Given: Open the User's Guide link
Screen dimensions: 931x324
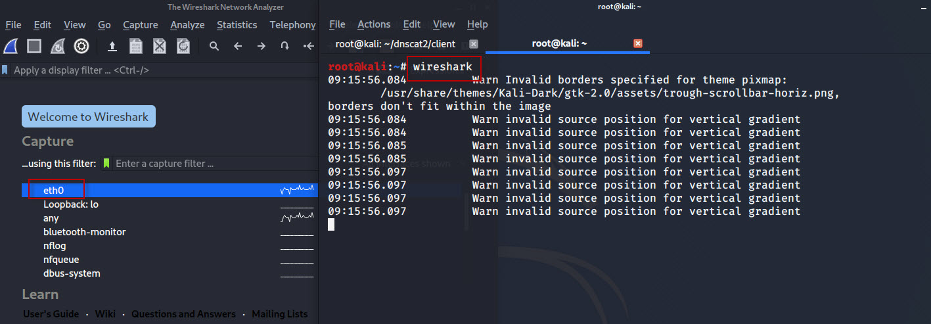Looking at the screenshot, I should click(x=51, y=314).
